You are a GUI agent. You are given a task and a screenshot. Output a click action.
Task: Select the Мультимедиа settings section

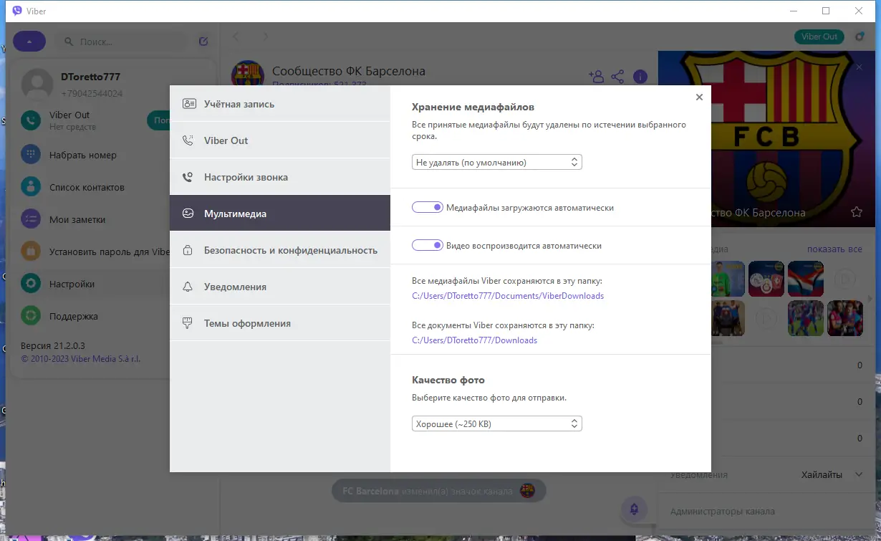[x=280, y=214]
